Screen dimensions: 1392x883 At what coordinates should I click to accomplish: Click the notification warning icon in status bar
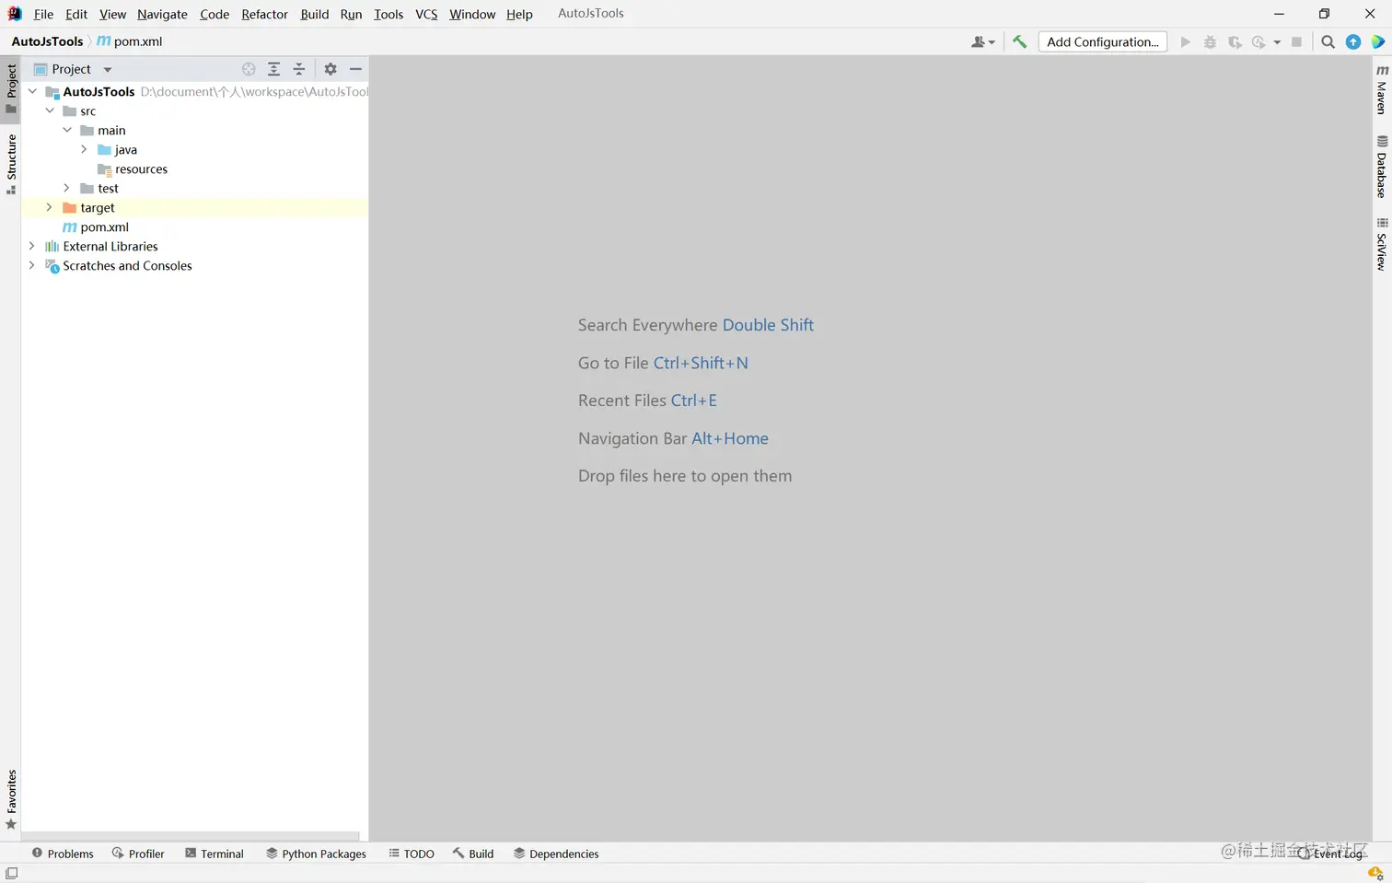click(x=1375, y=873)
